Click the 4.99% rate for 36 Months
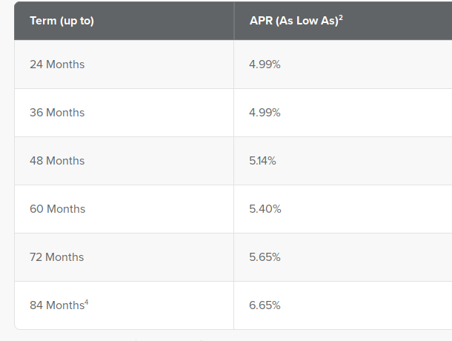 265,113
